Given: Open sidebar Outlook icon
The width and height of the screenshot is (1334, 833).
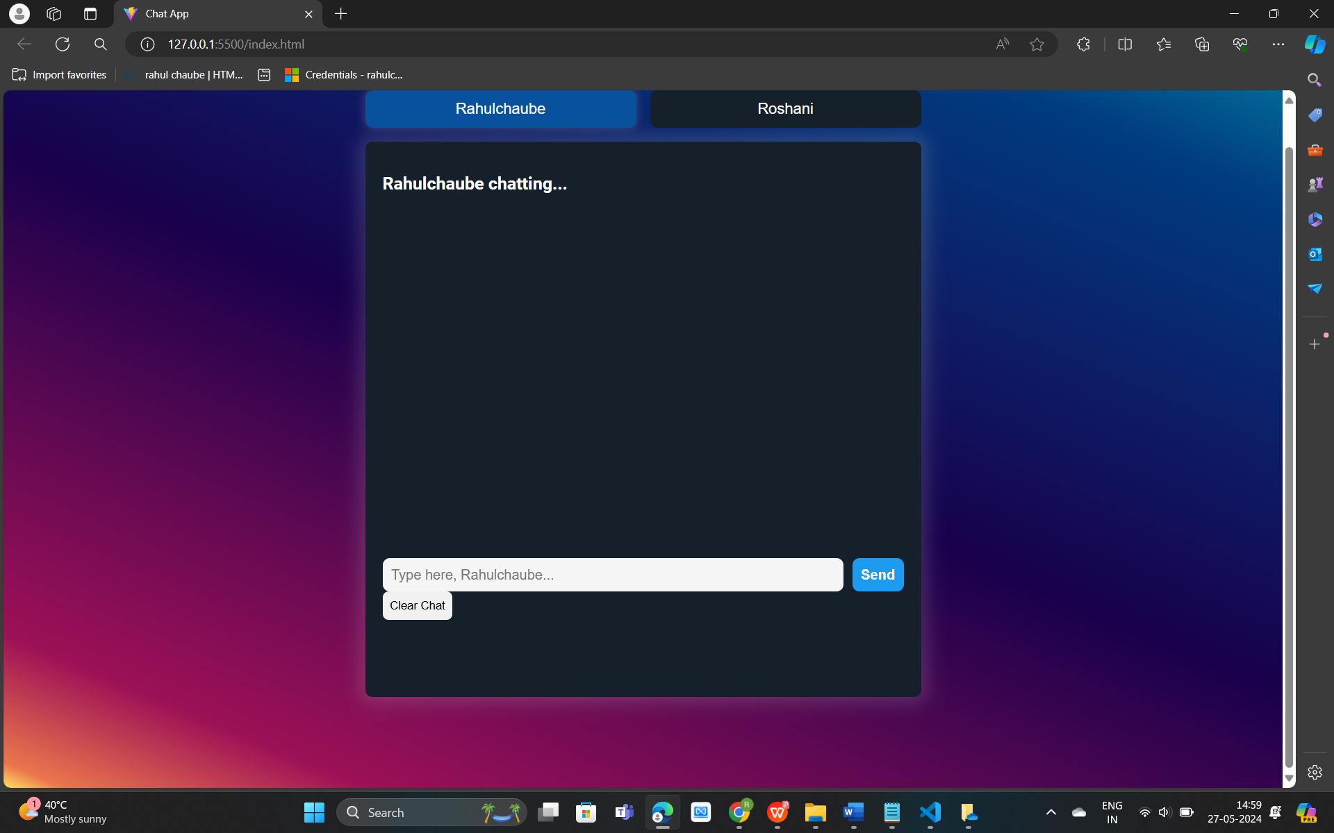Looking at the screenshot, I should [1315, 254].
